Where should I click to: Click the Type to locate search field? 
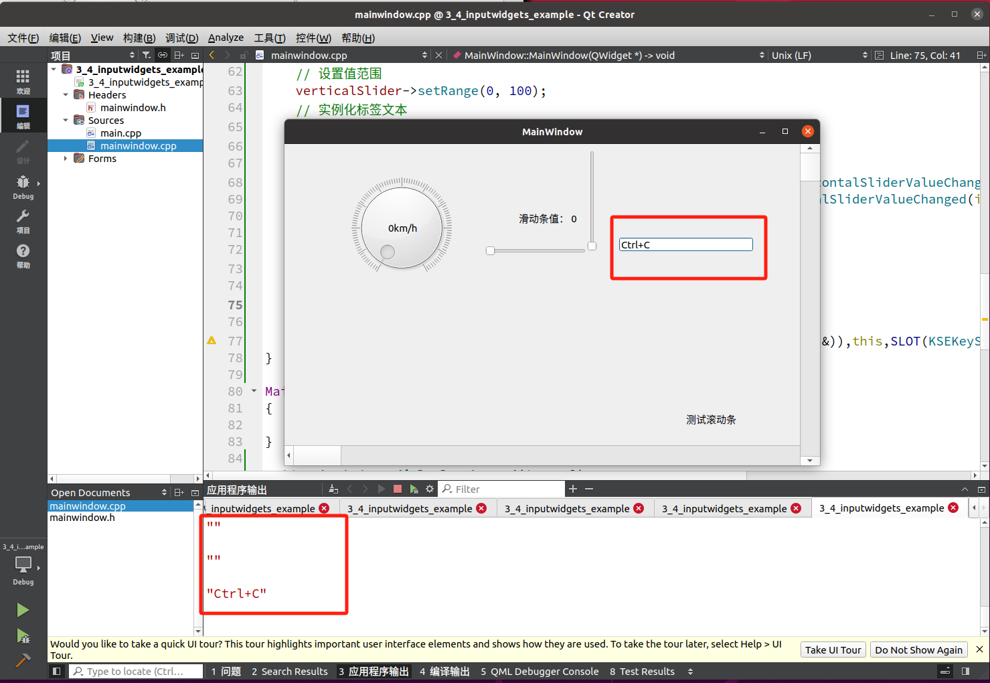[136, 671]
